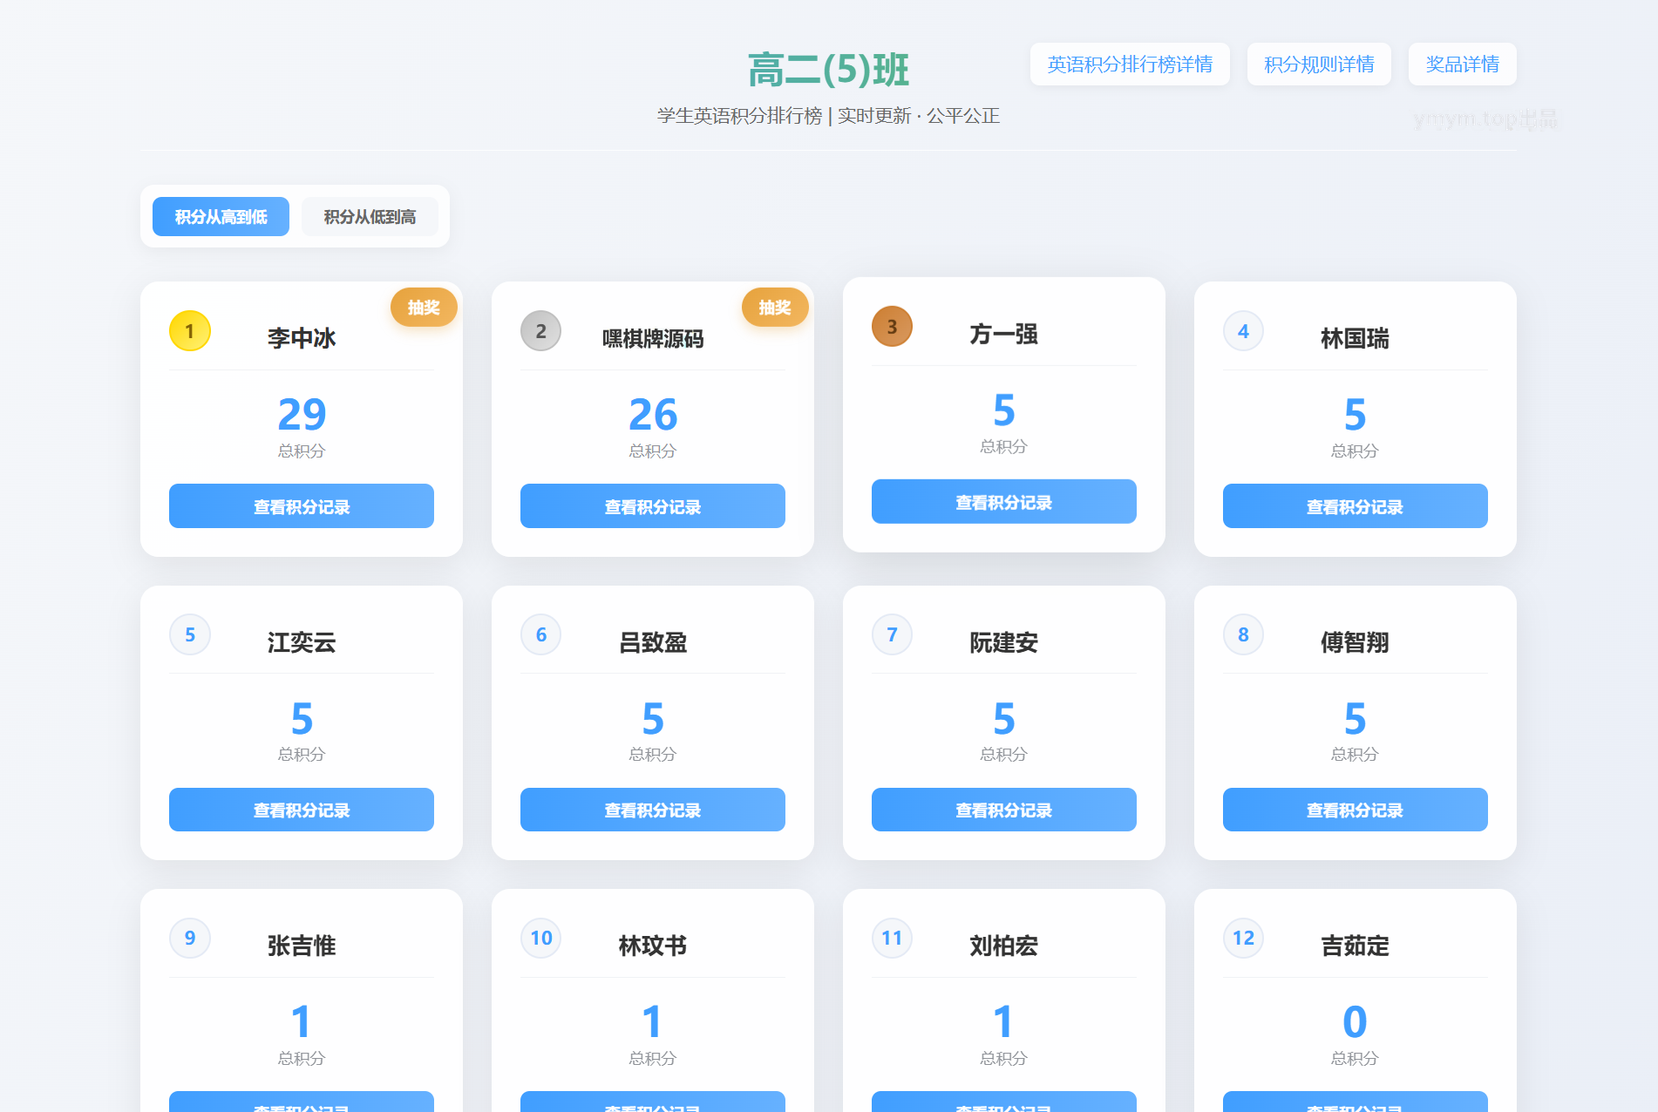Screen dimensions: 1658x1112
Task: View 查看积分记录 for 嘿棋牌源码
Action: pos(653,506)
